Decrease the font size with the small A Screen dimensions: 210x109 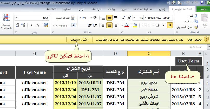(123, 18)
